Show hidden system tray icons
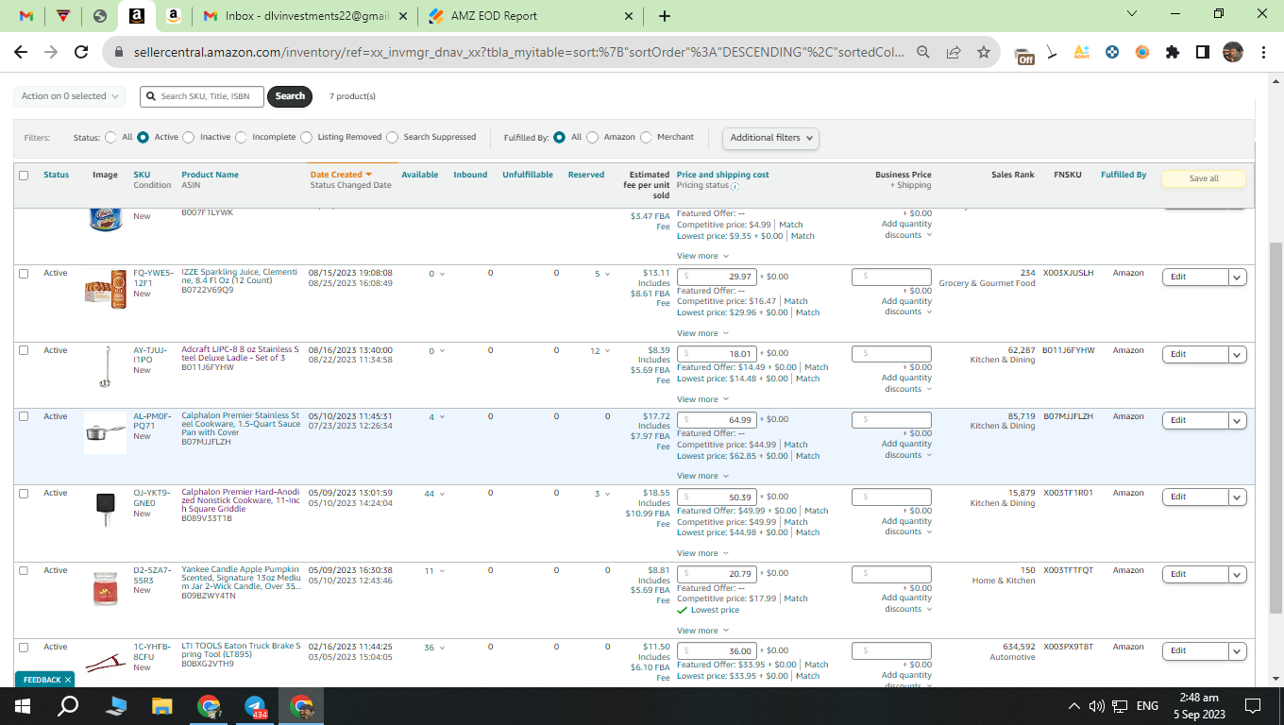 [x=1074, y=706]
